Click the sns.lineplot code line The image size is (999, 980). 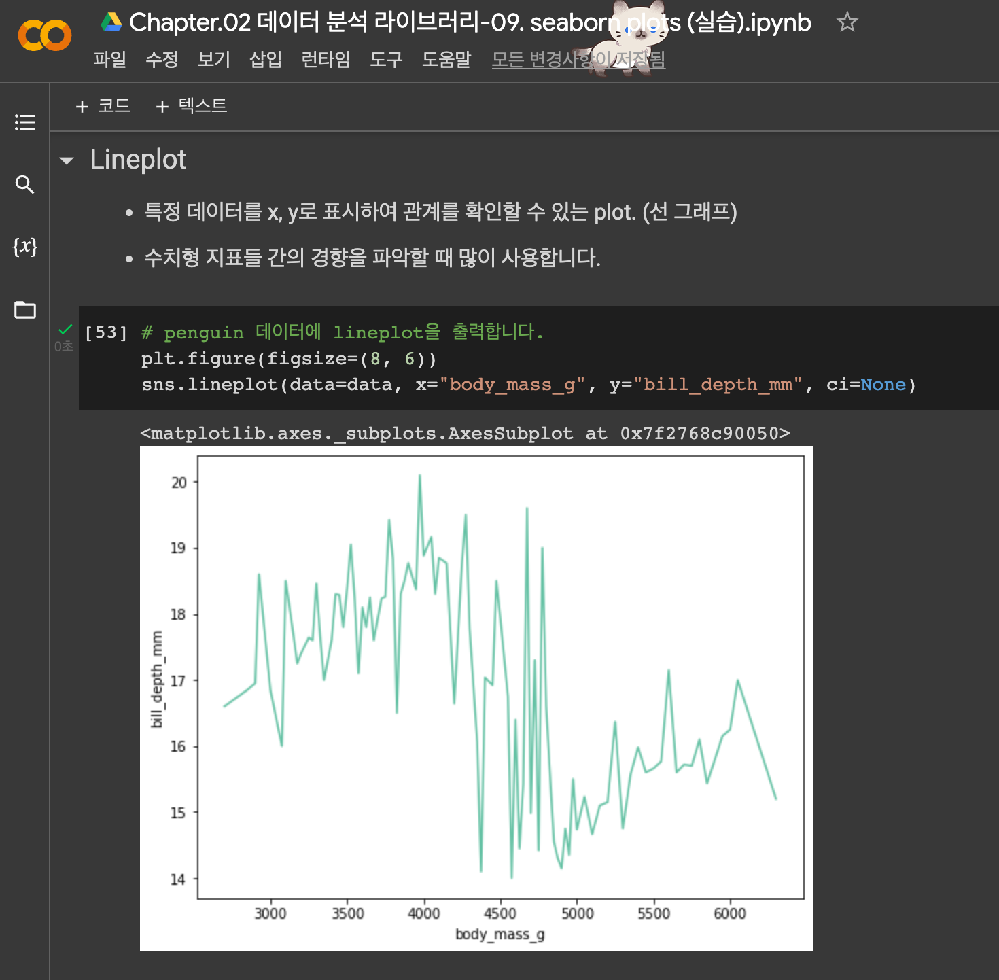coord(529,385)
